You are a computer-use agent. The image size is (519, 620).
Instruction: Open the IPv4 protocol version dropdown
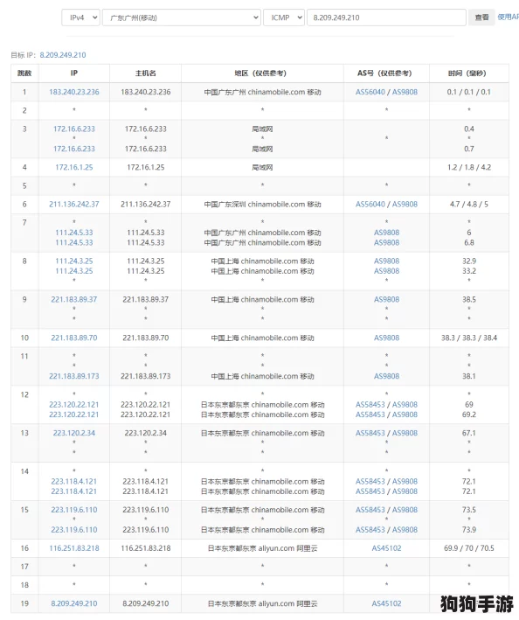[80, 17]
